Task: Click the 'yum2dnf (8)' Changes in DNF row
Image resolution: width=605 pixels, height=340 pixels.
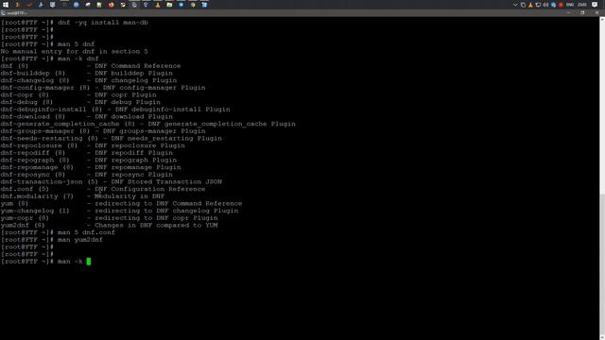Action: [110, 225]
